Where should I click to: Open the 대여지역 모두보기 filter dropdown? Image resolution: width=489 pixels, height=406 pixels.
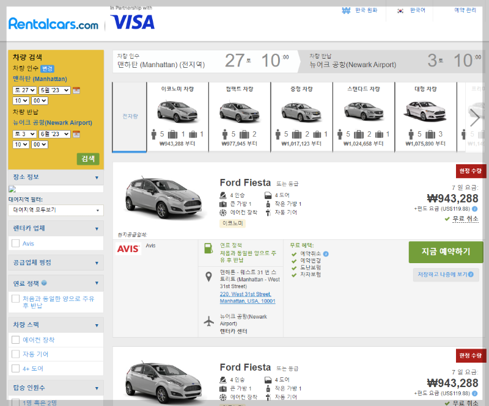point(56,210)
